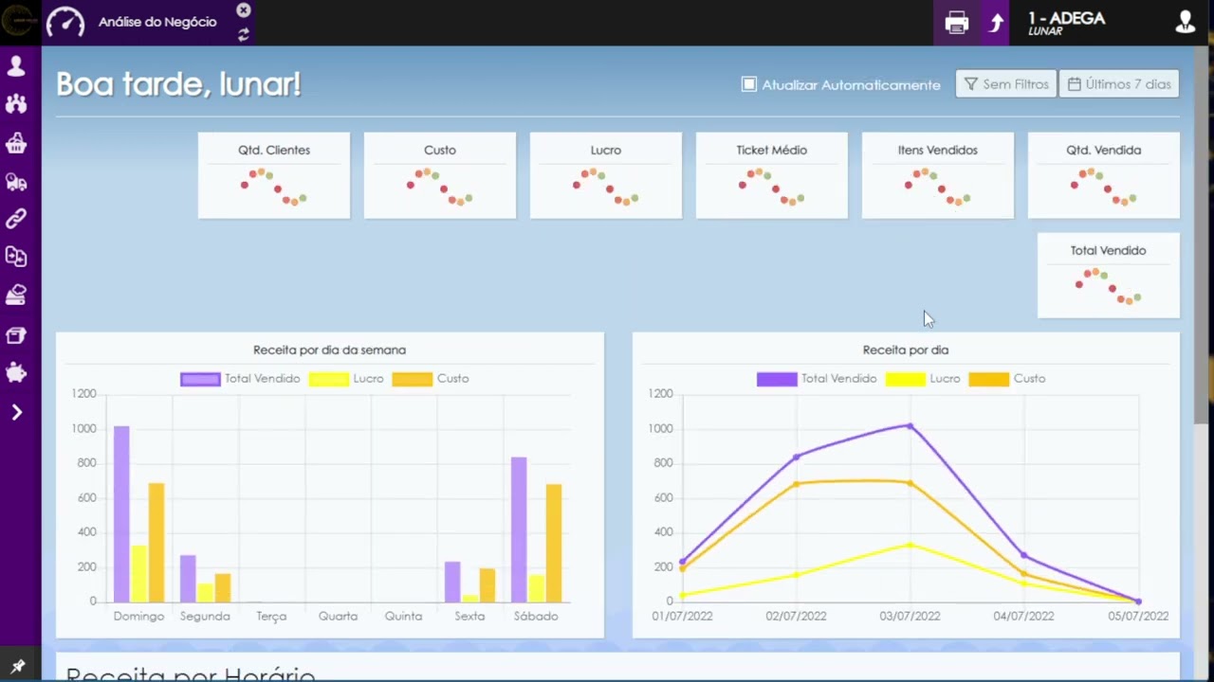Toggle Total Vendido legend in Receita por dia
1214x682 pixels.
click(817, 379)
